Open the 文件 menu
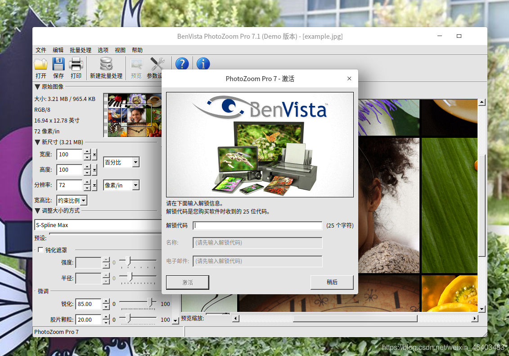This screenshot has width=509, height=356. coord(41,50)
